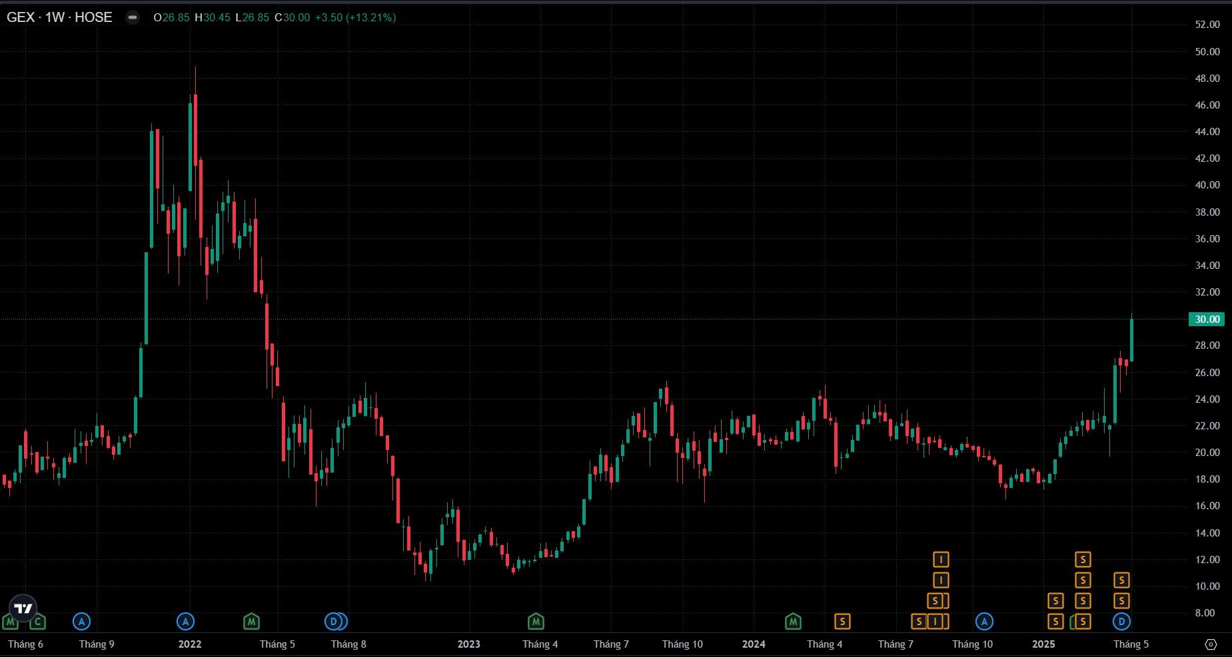Click the GEX · 1W · HOSE symbol title
This screenshot has height=657, width=1232.
[x=60, y=18]
